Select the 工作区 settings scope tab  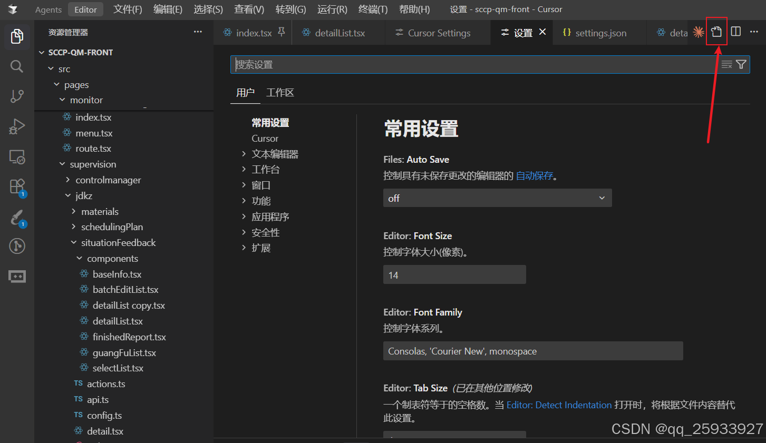coord(280,93)
